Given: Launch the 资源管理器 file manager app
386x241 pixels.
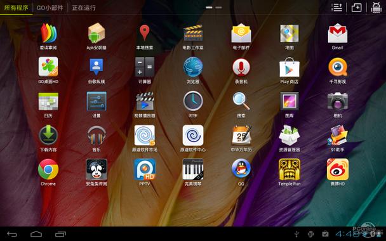Looking at the screenshot, I should click(289, 134).
